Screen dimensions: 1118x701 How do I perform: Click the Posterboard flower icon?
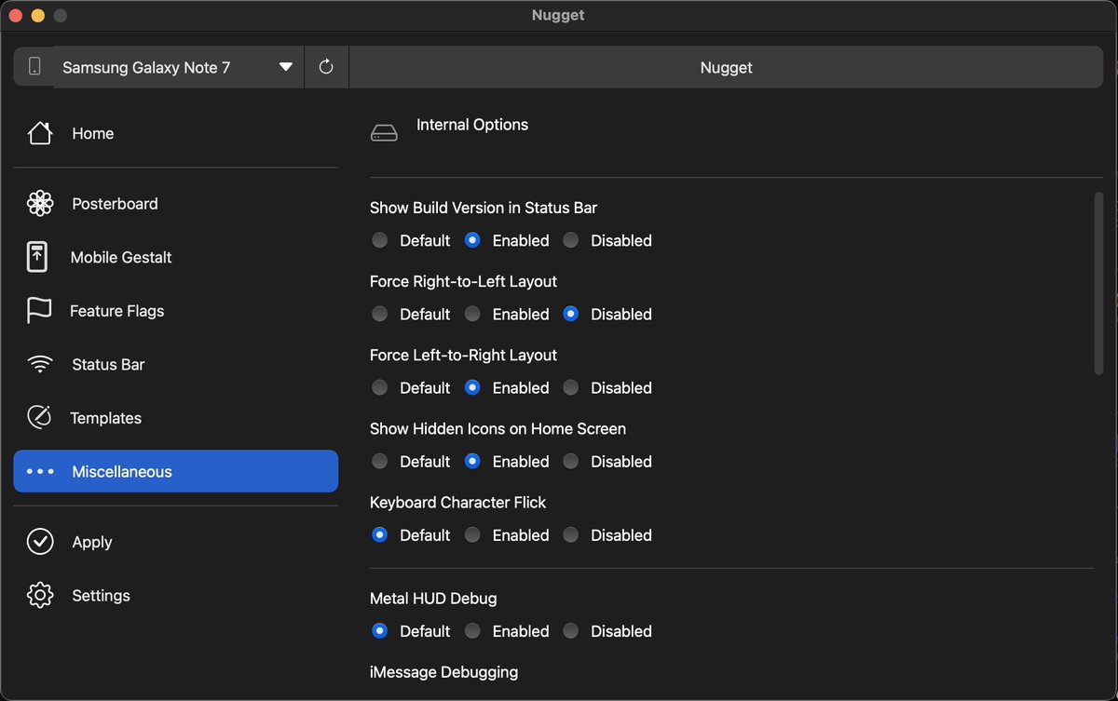[x=40, y=203]
